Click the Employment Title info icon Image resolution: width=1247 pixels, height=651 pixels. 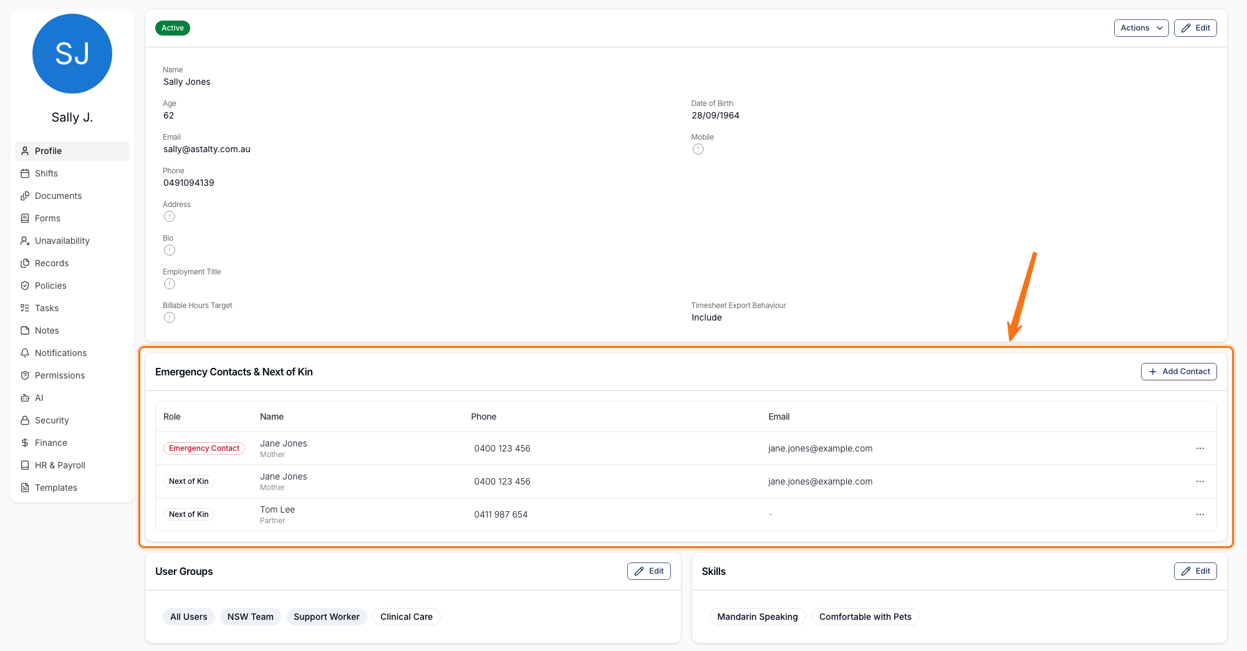tap(170, 284)
